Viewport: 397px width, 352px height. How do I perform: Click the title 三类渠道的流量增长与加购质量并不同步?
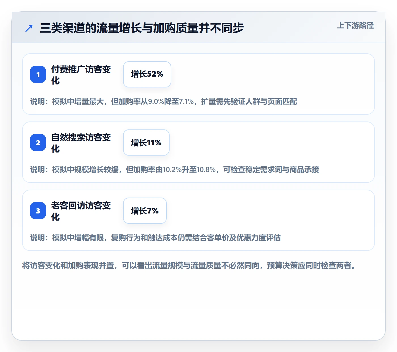(142, 28)
